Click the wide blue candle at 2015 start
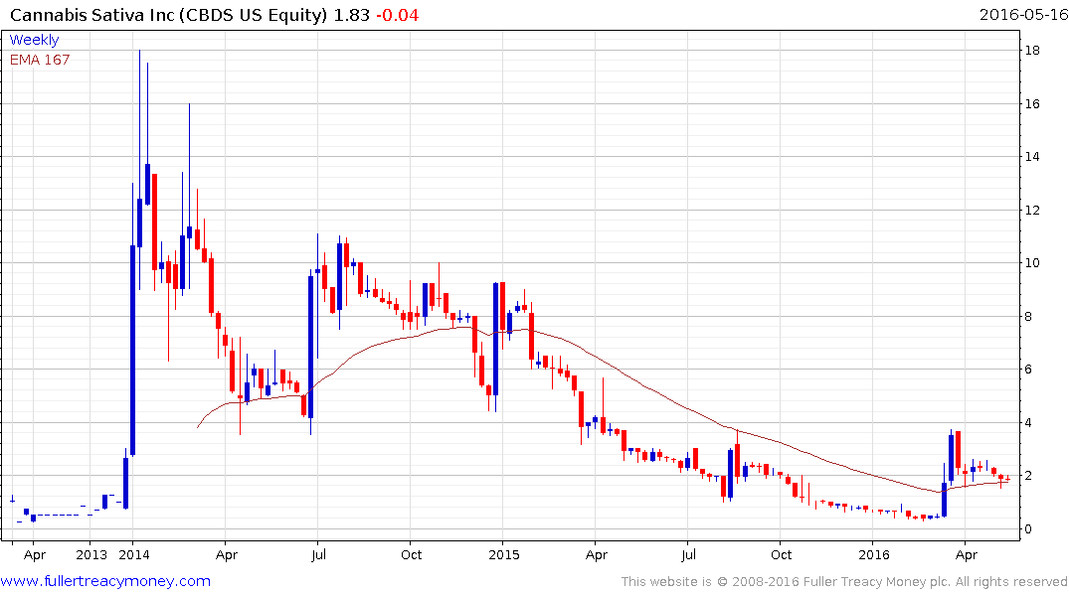The image size is (1069, 596). tap(495, 339)
